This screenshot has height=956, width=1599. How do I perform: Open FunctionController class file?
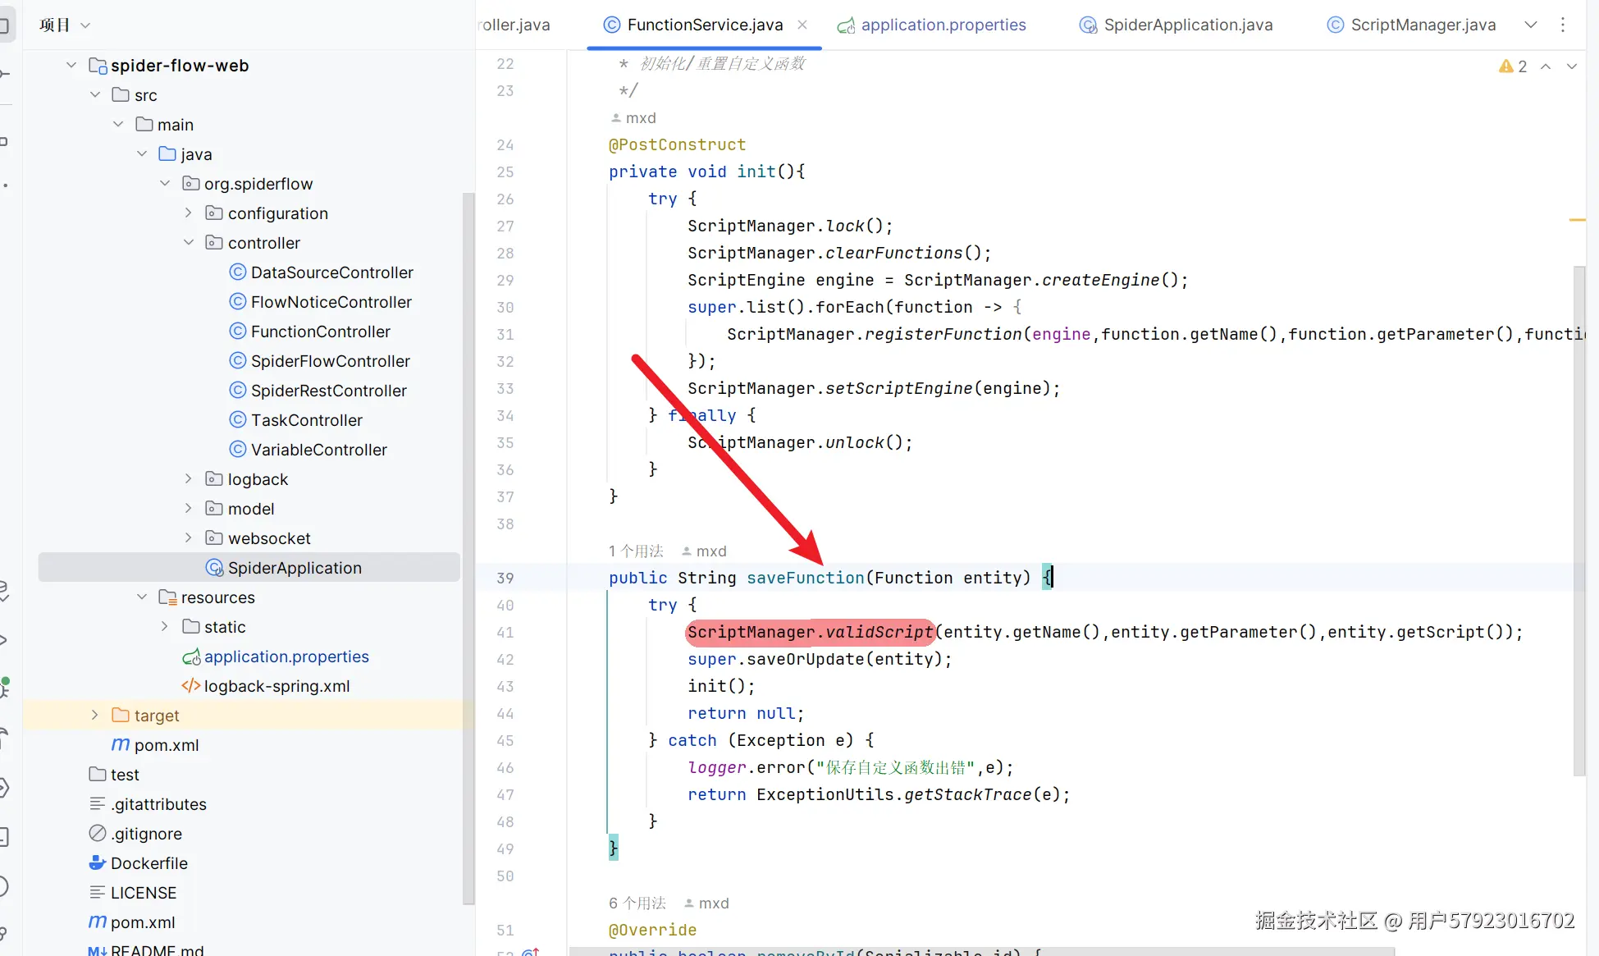pyautogui.click(x=320, y=332)
